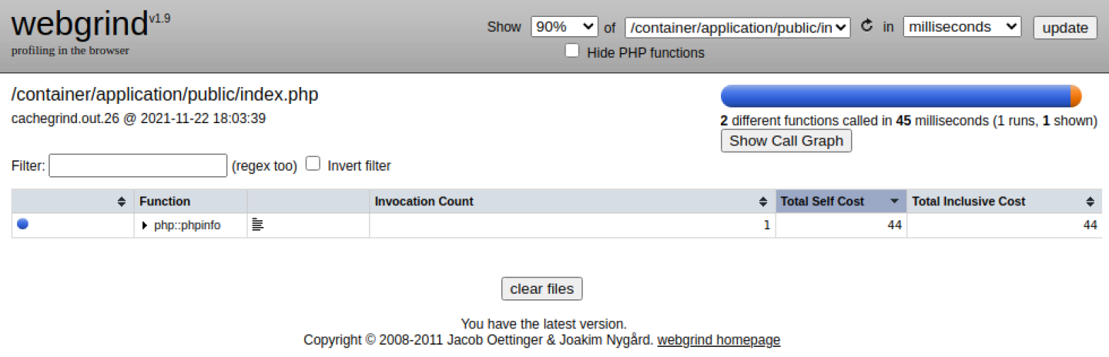Click the blue dot in phpinfo row

[23, 225]
